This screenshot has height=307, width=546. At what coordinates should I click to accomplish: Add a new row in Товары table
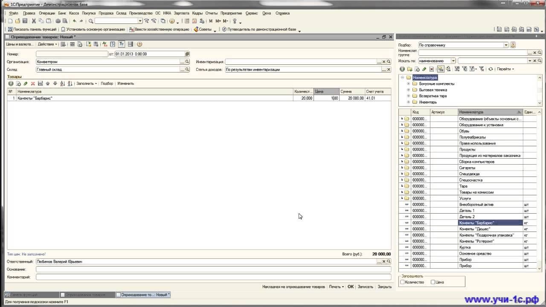point(11,84)
